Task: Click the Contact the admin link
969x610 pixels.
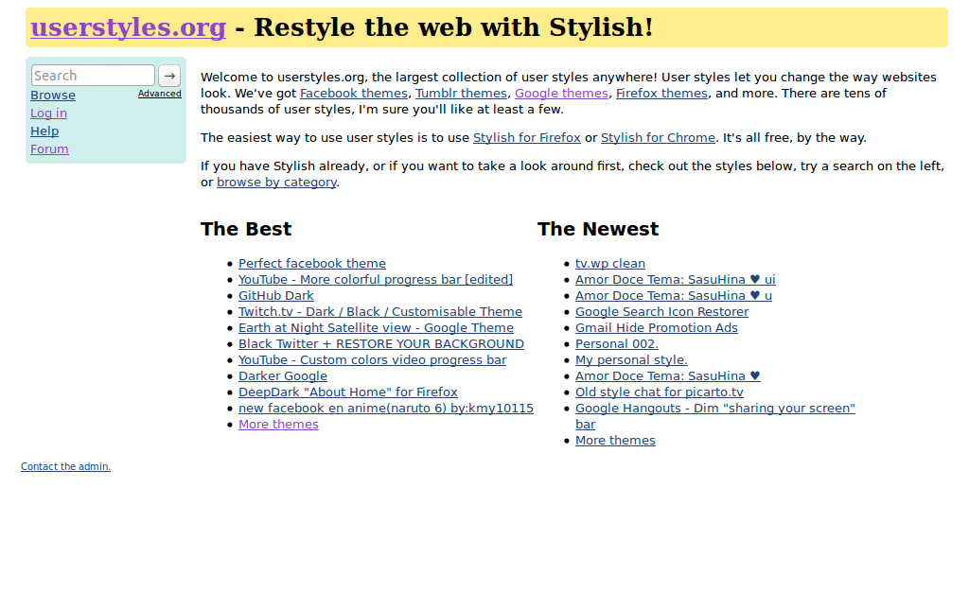Action: click(x=65, y=467)
